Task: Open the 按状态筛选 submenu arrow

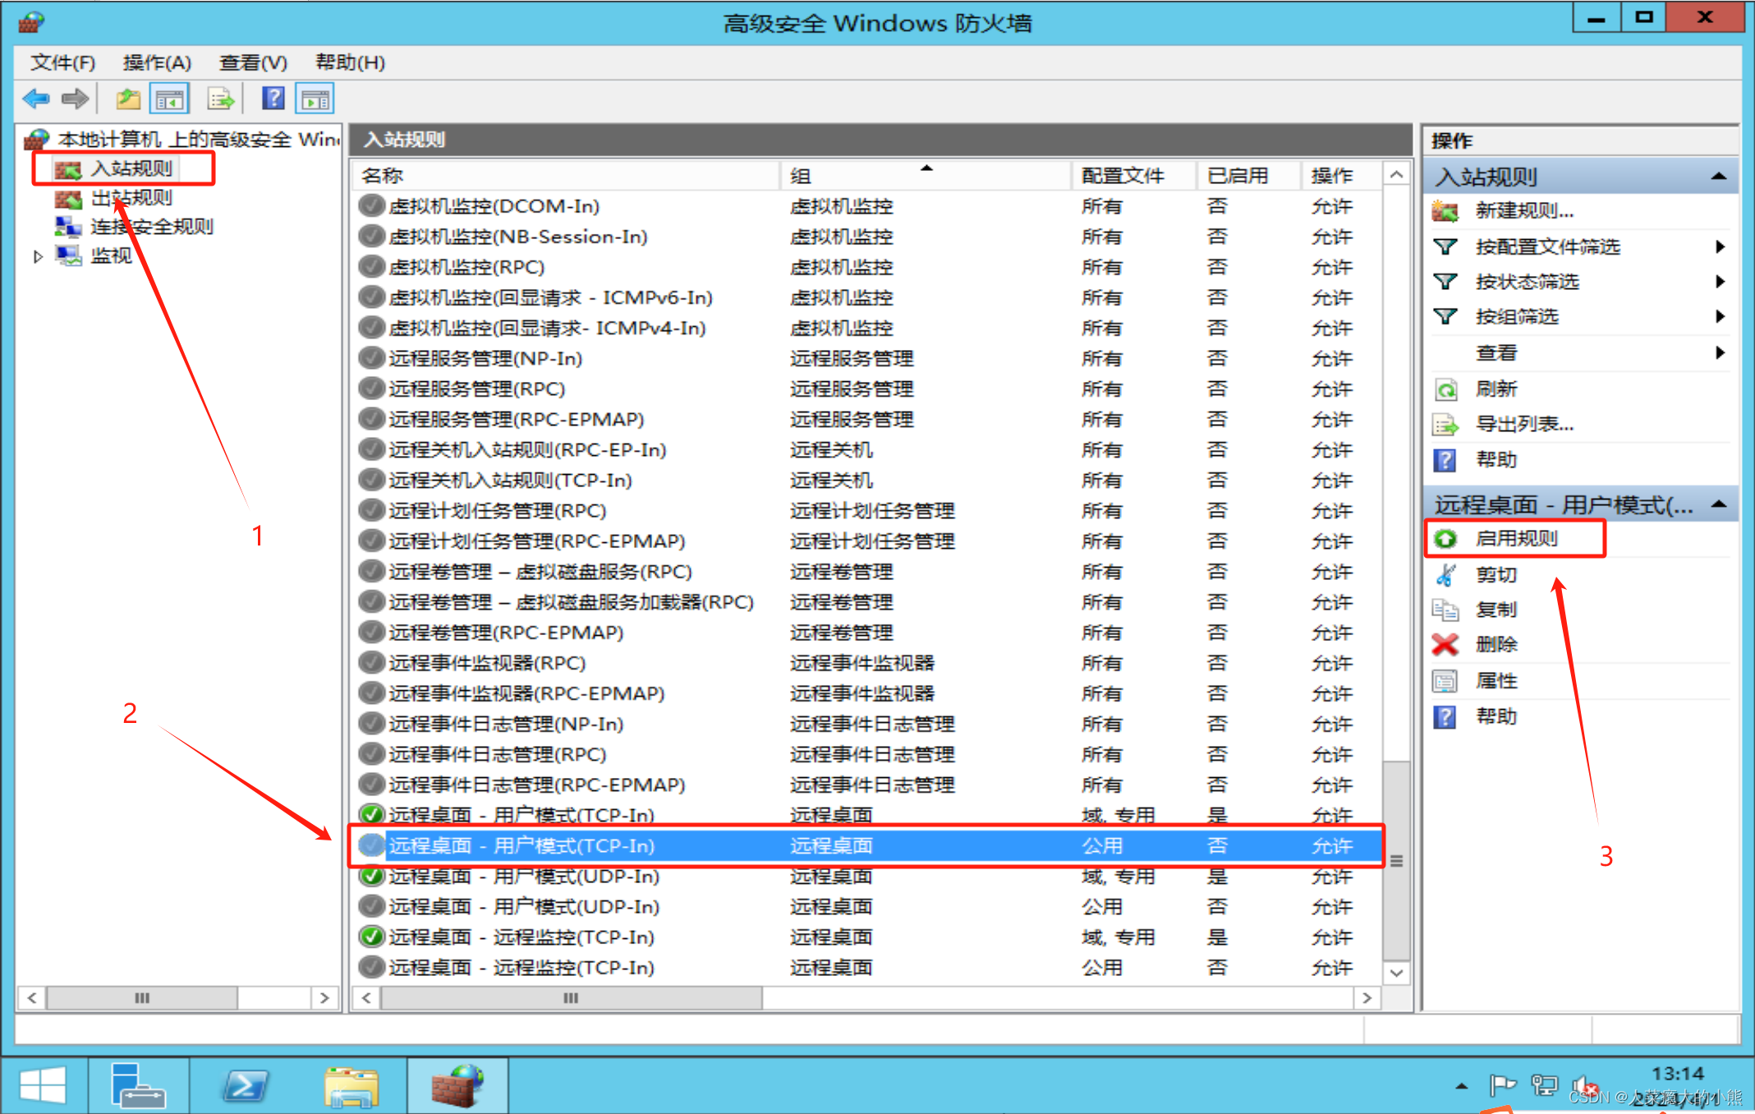Action: pos(1720,281)
